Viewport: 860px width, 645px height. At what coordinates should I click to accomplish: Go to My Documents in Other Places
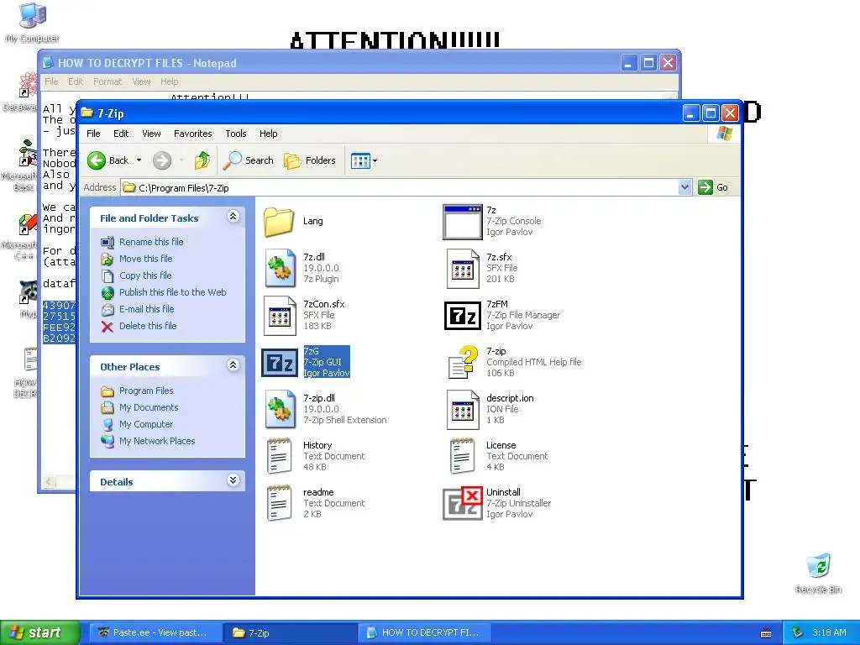coord(149,407)
